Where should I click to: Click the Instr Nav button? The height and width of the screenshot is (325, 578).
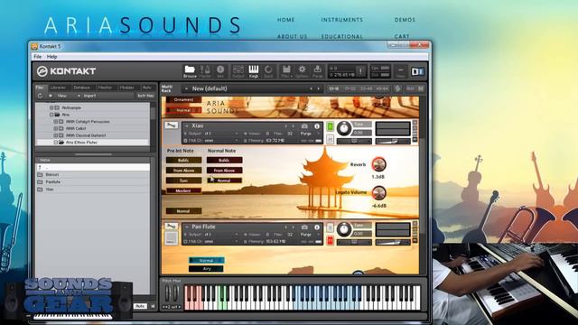coord(145,96)
